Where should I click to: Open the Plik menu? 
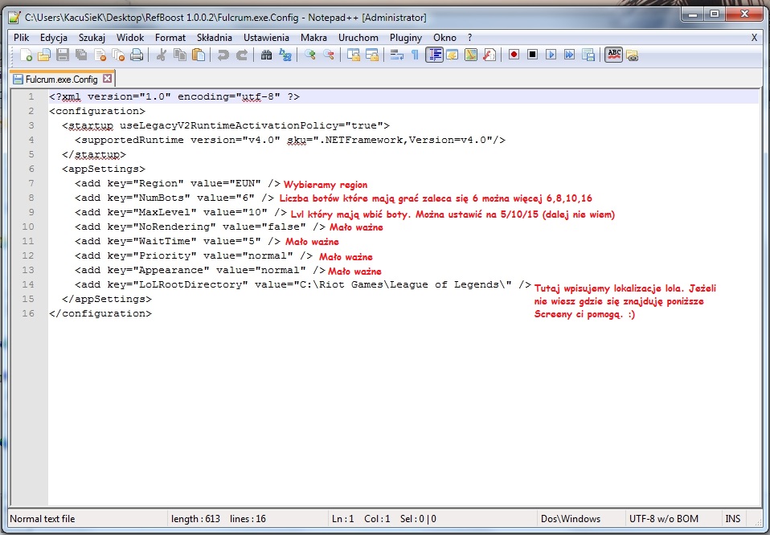21,37
